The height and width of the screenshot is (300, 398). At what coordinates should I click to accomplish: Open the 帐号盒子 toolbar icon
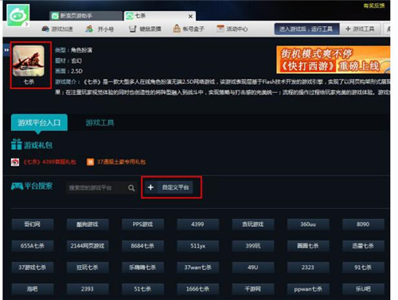[177, 29]
